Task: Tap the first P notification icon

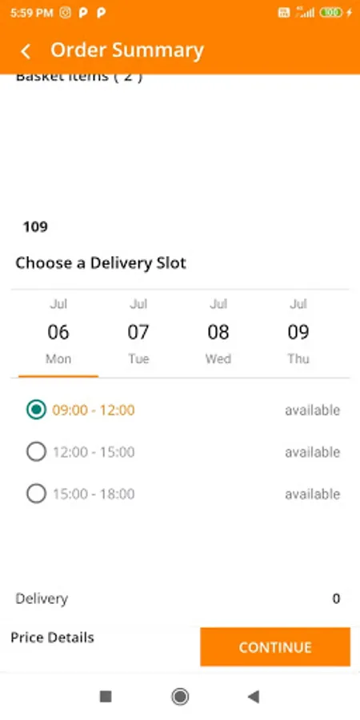Action: point(83,12)
